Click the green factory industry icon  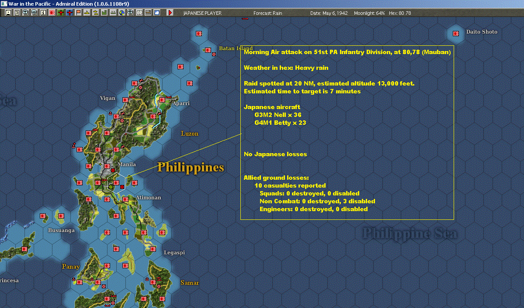[104, 13]
